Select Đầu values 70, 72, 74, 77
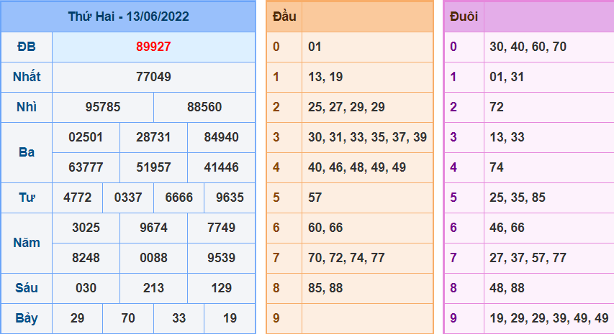Viewport: 614px width, 334px height. [x=346, y=258]
